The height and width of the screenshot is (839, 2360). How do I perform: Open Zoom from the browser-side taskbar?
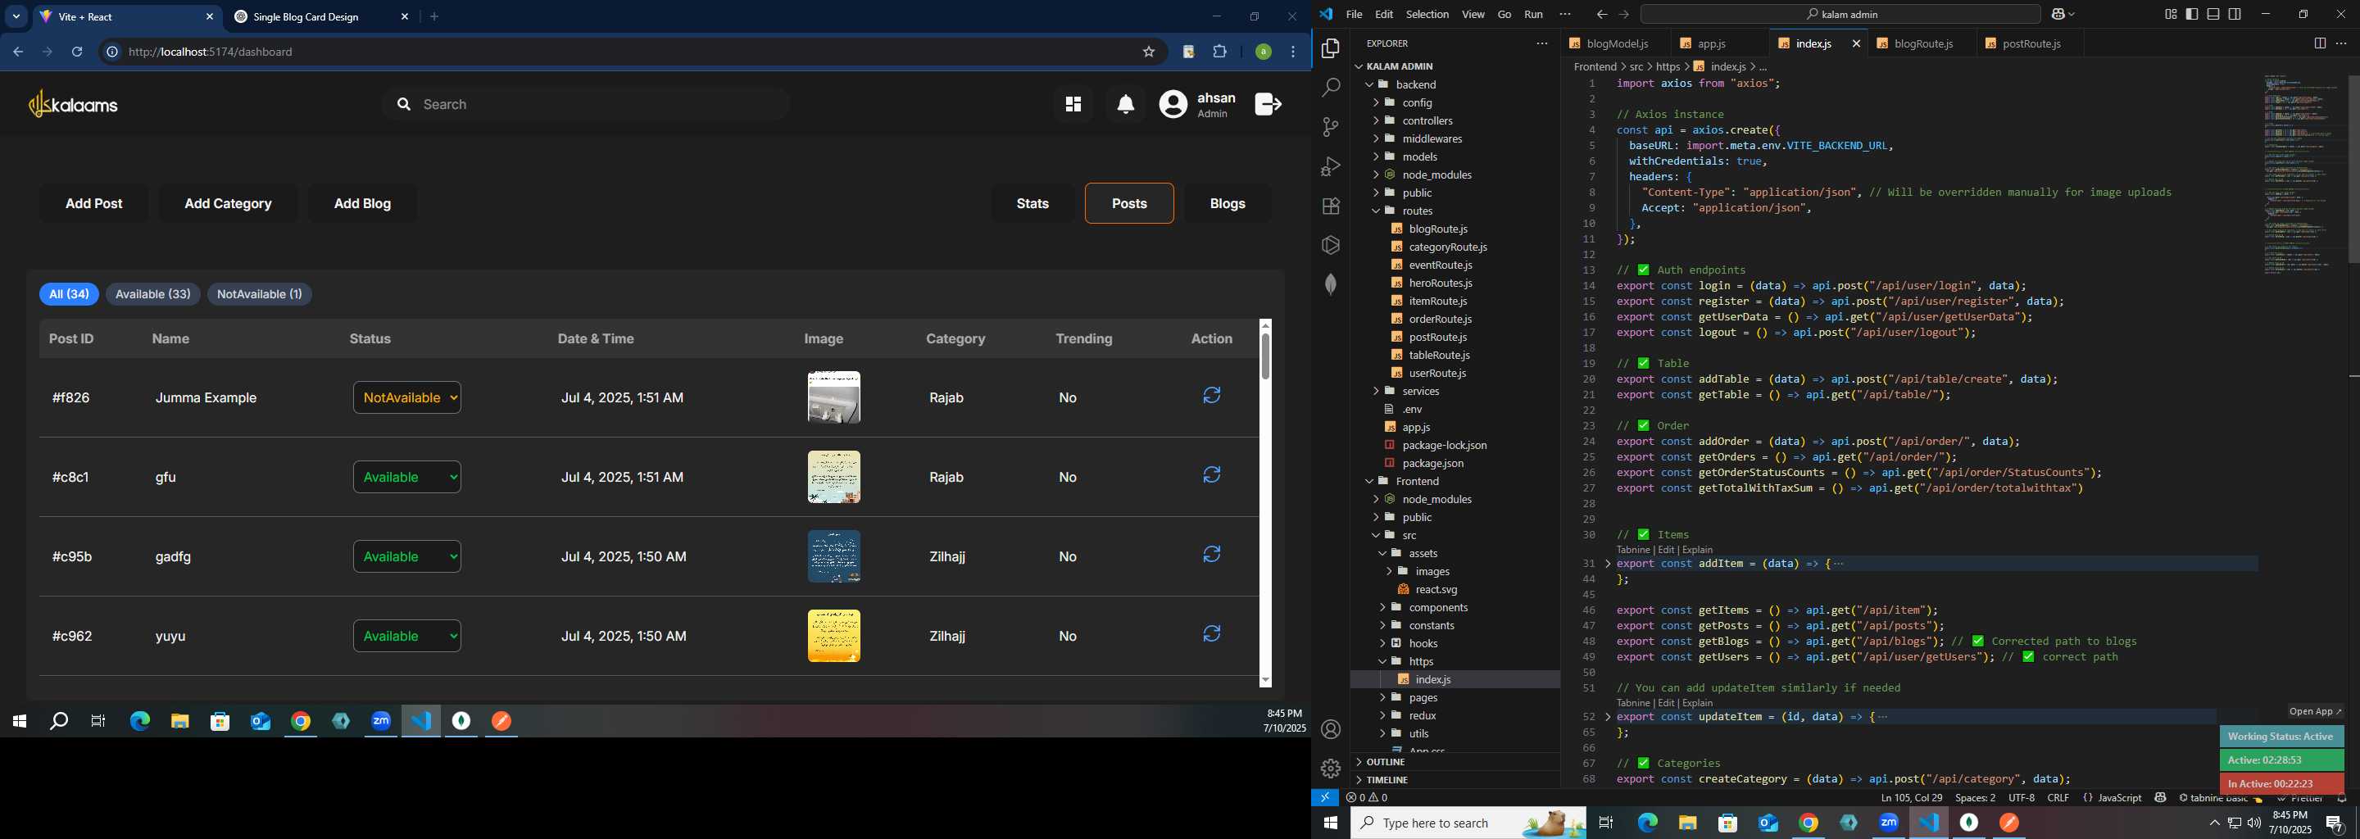[x=381, y=722]
